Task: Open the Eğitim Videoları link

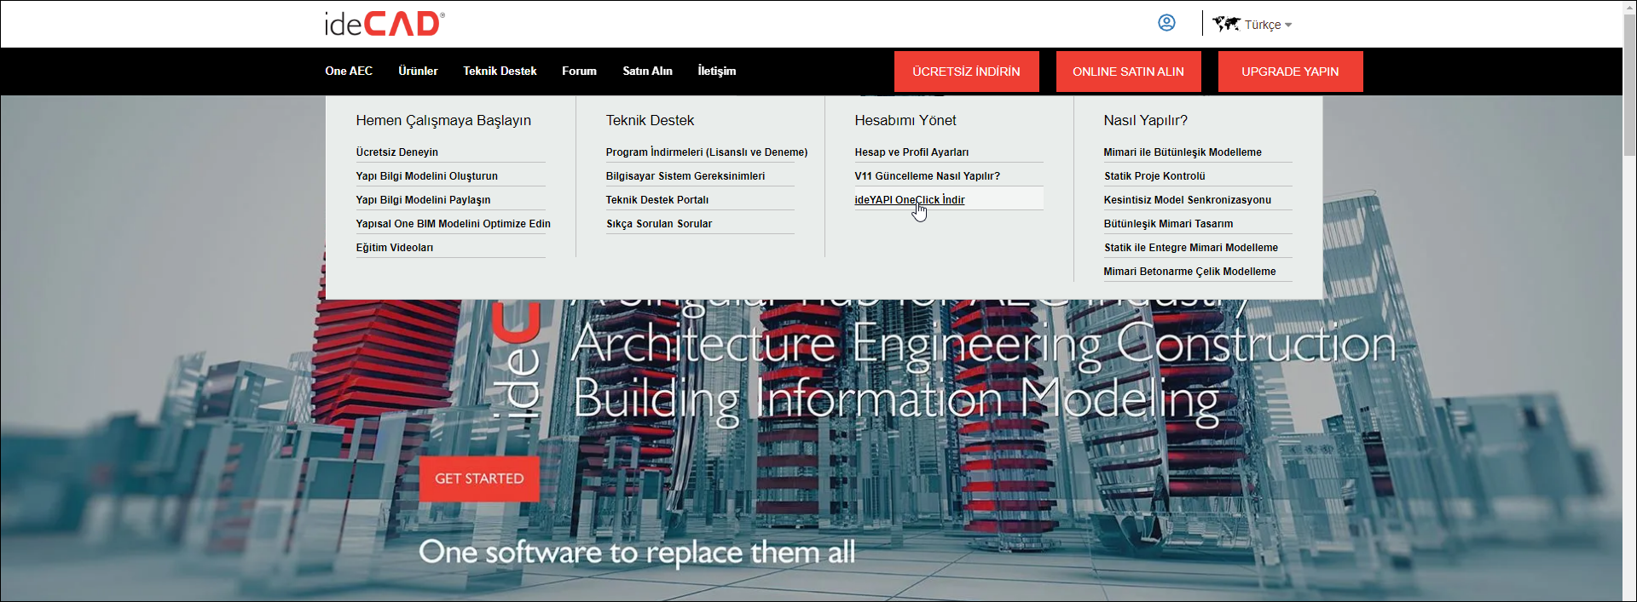Action: coord(395,248)
